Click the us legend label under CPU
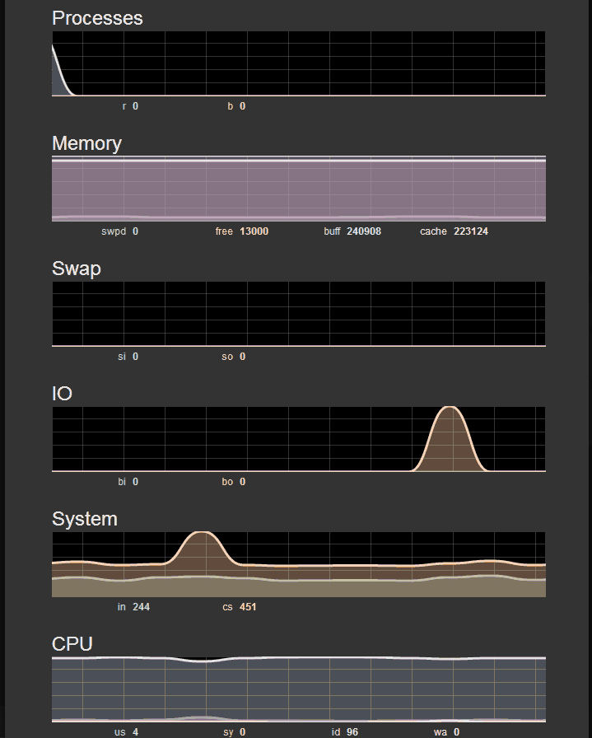The width and height of the screenshot is (592, 738). (119, 732)
